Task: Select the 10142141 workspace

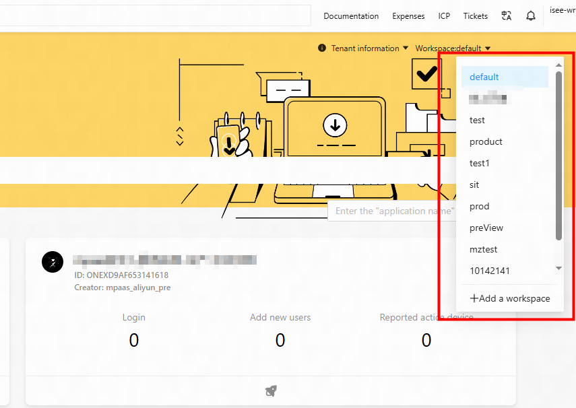Action: [x=505, y=271]
